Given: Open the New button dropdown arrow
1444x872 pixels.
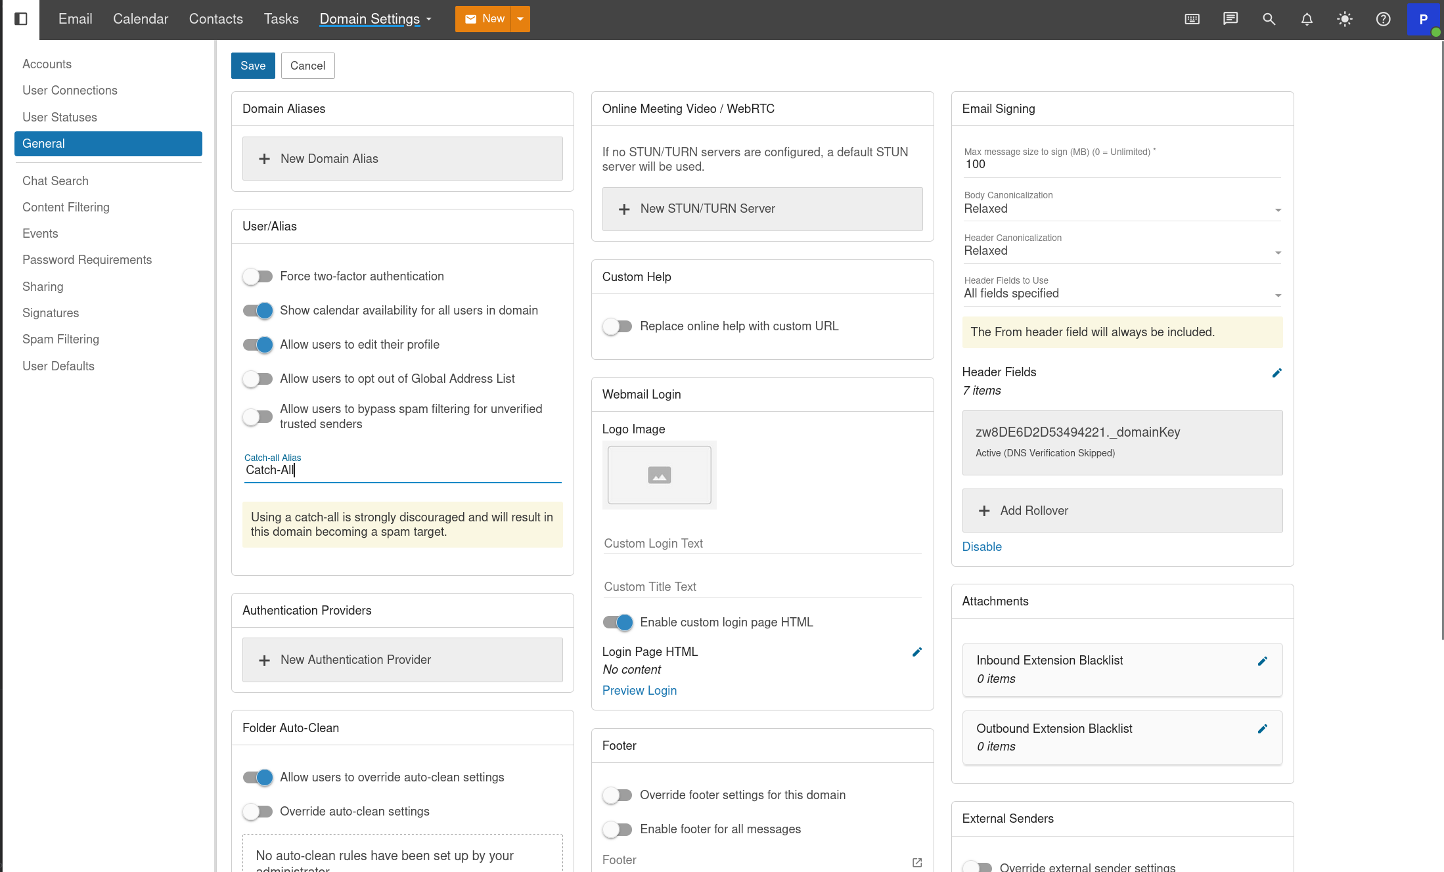Looking at the screenshot, I should coord(520,19).
